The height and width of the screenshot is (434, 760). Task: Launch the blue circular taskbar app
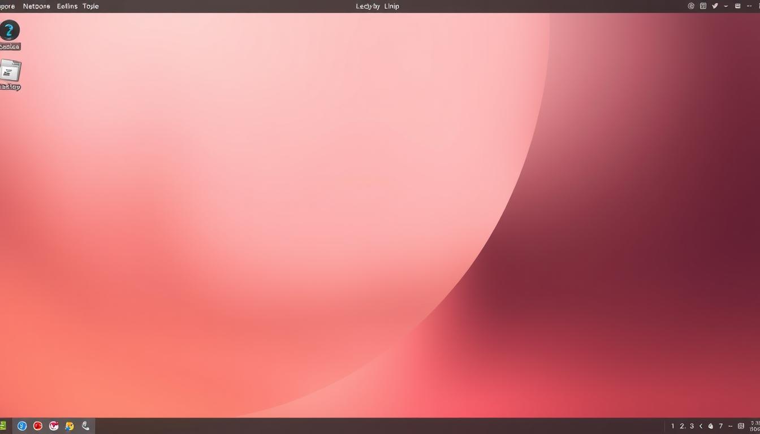pyautogui.click(x=22, y=426)
